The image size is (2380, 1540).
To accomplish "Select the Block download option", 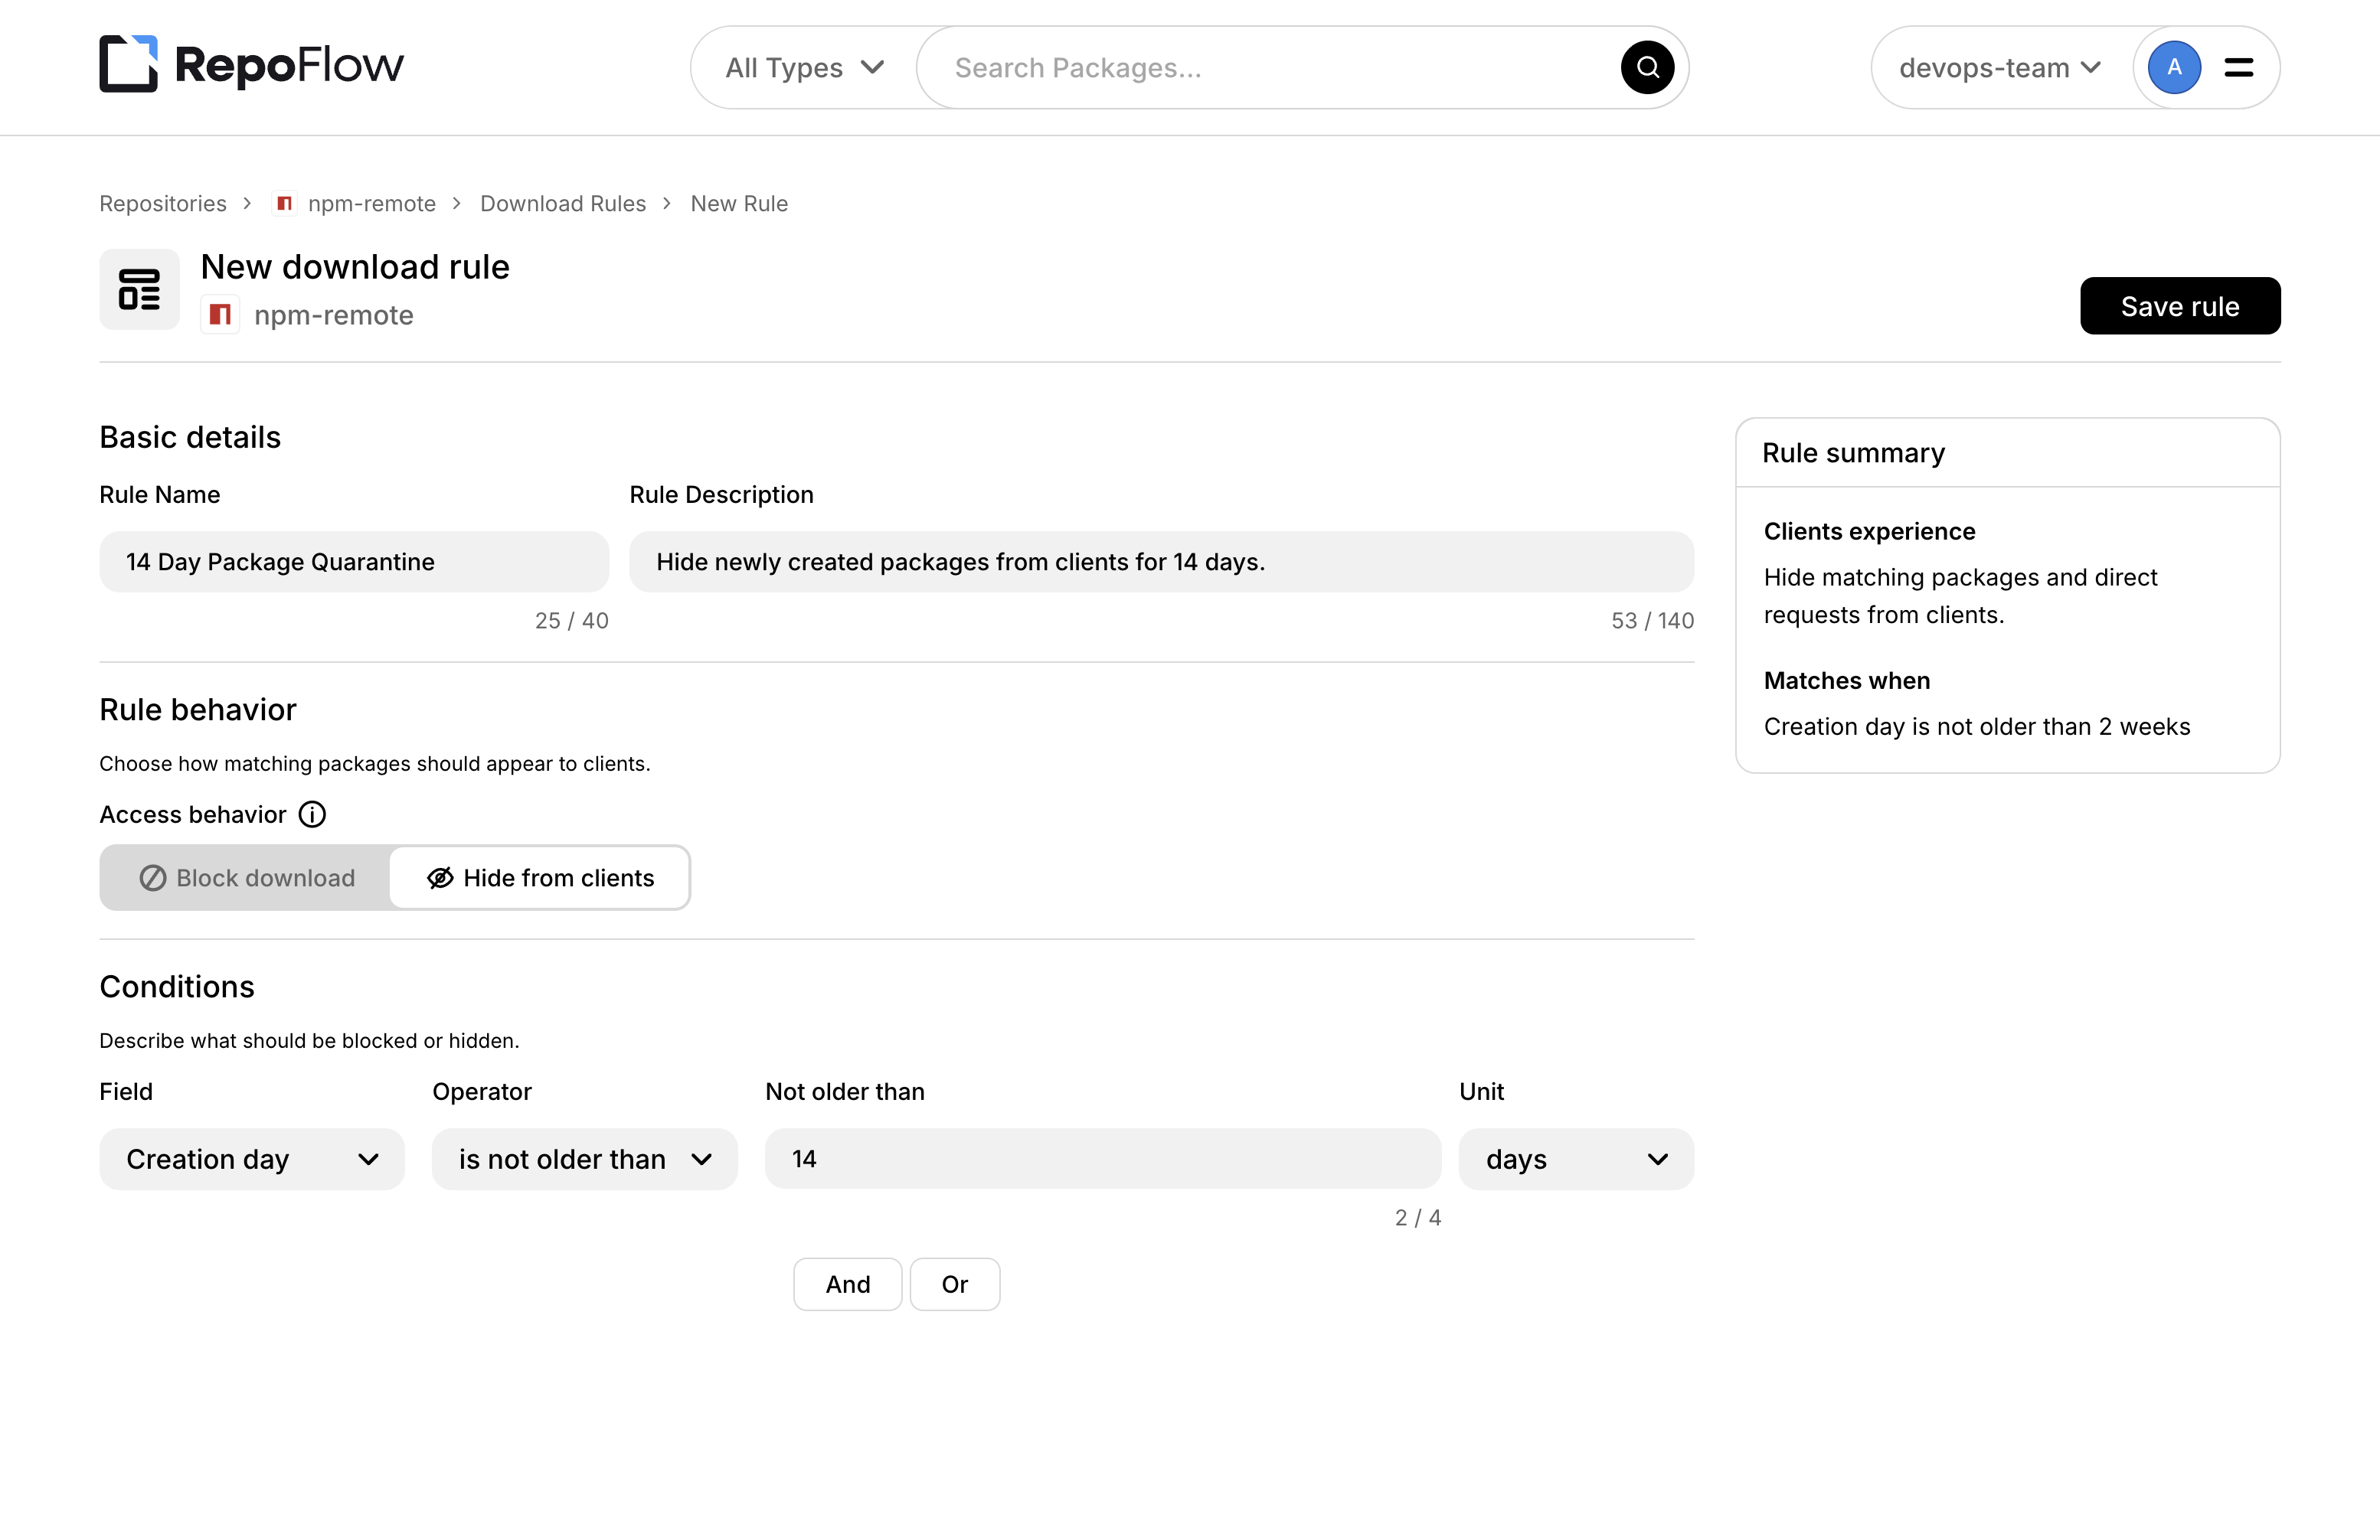I will click(246, 877).
